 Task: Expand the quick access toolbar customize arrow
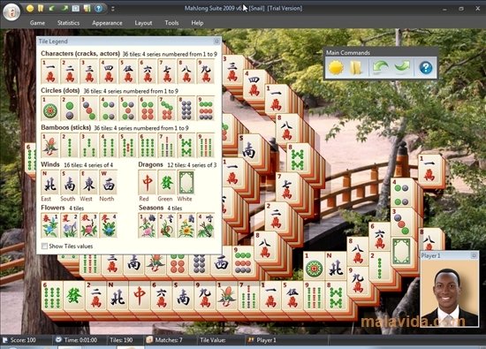(113, 9)
